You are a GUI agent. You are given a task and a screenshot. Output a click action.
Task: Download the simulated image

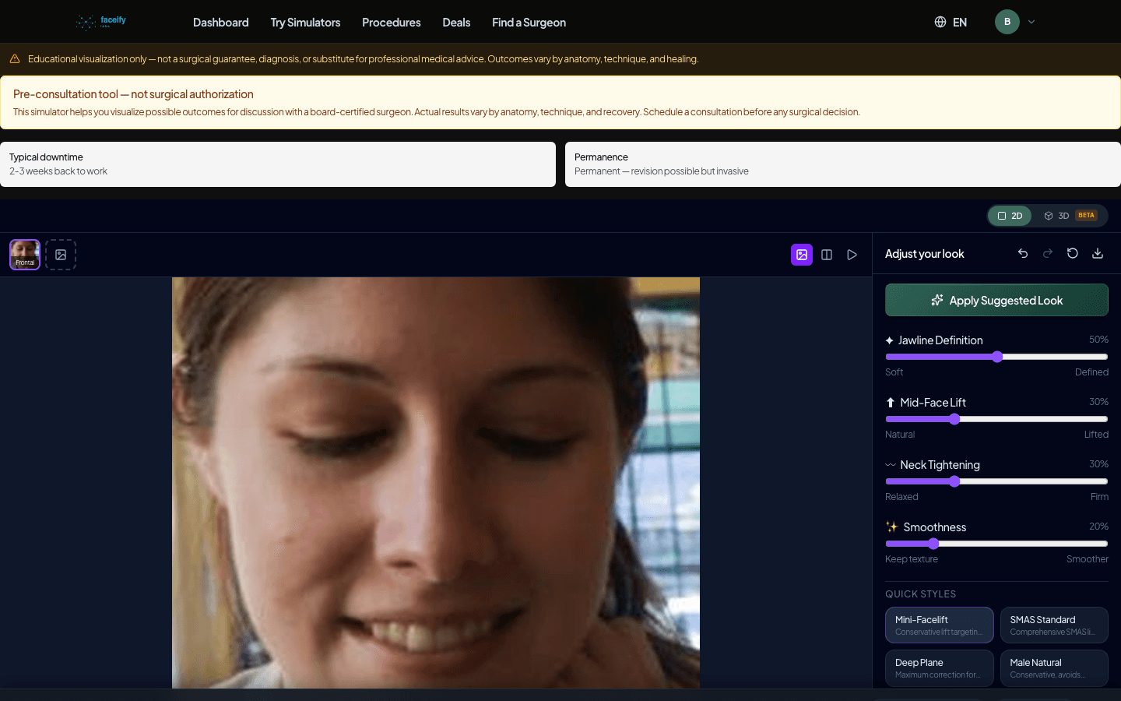pos(1098,253)
